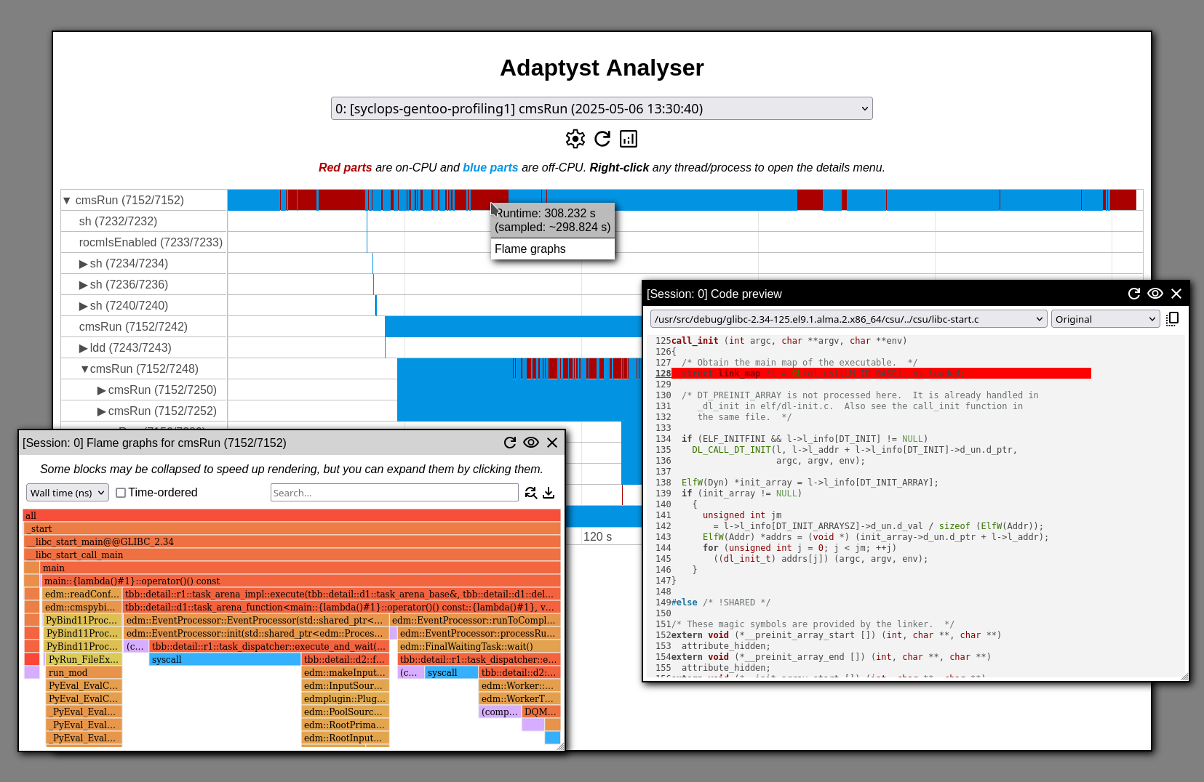Click the refresh icon under the session selector

(x=602, y=139)
